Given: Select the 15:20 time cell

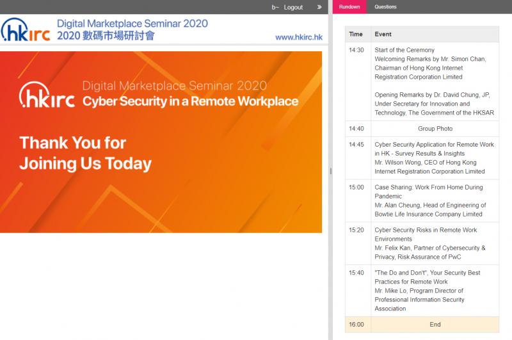Looking at the screenshot, I should 358,244.
